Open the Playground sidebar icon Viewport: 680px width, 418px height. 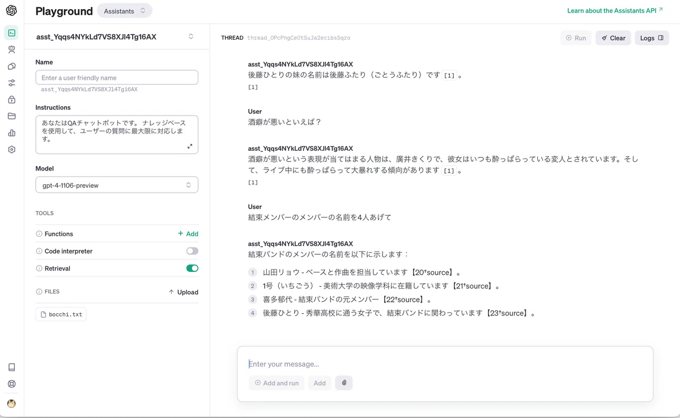coord(11,33)
